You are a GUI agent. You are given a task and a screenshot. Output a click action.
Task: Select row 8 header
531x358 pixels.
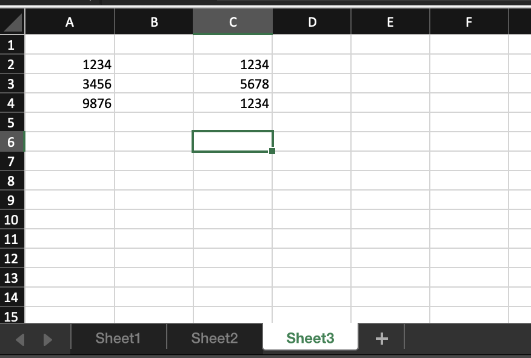coord(12,181)
